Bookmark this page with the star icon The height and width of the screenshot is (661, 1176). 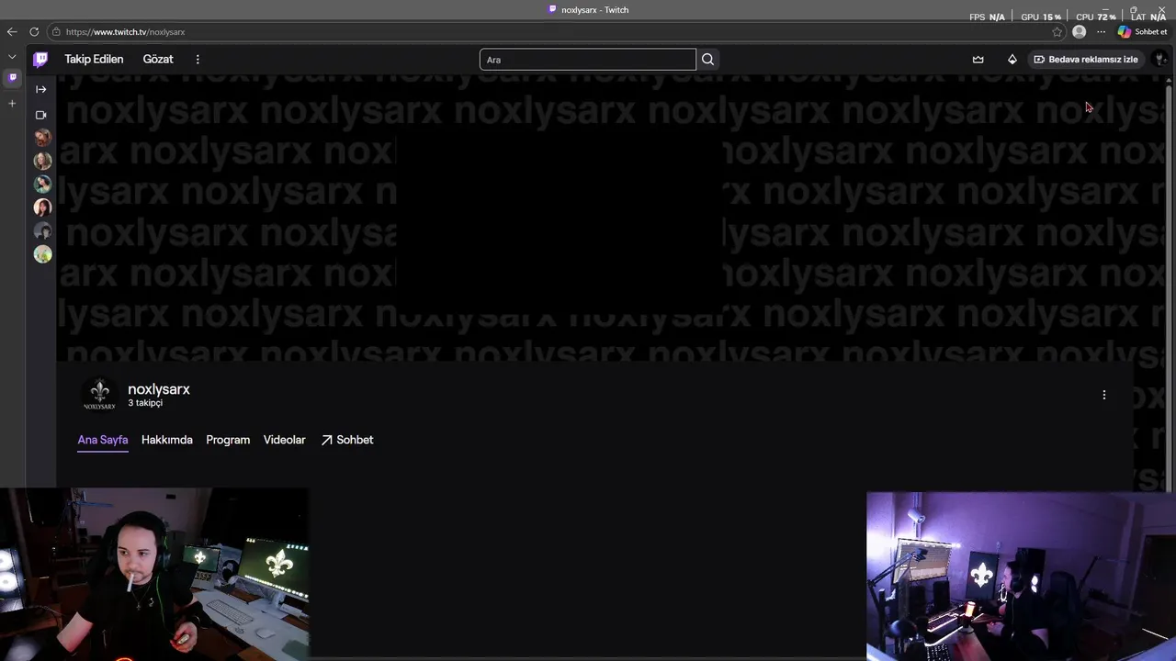[1057, 31]
